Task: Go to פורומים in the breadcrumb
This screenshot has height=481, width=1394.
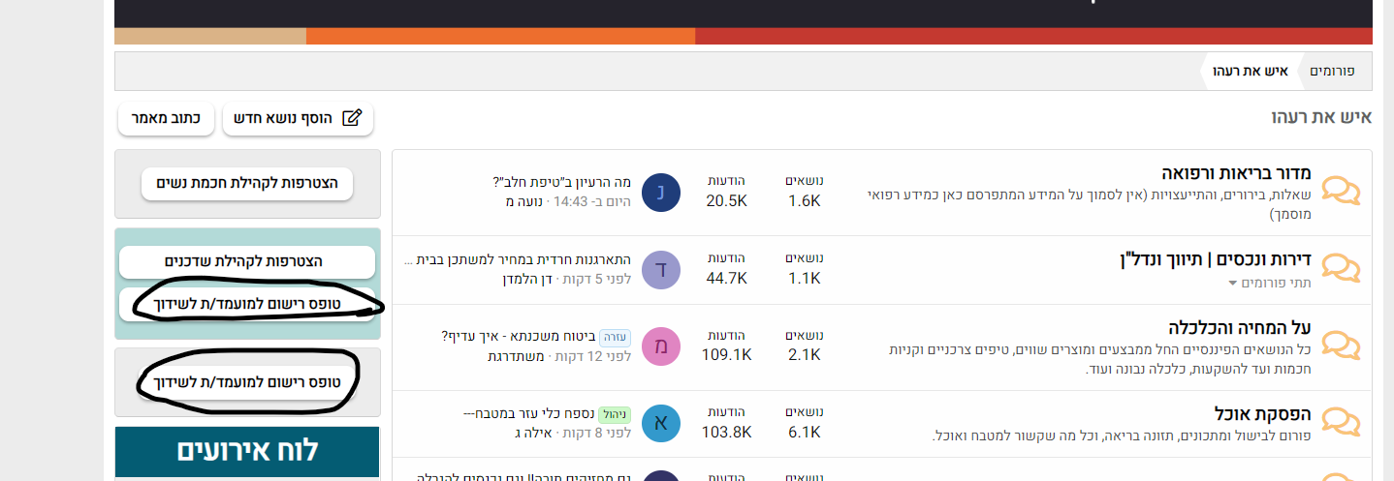Action: click(x=1332, y=71)
